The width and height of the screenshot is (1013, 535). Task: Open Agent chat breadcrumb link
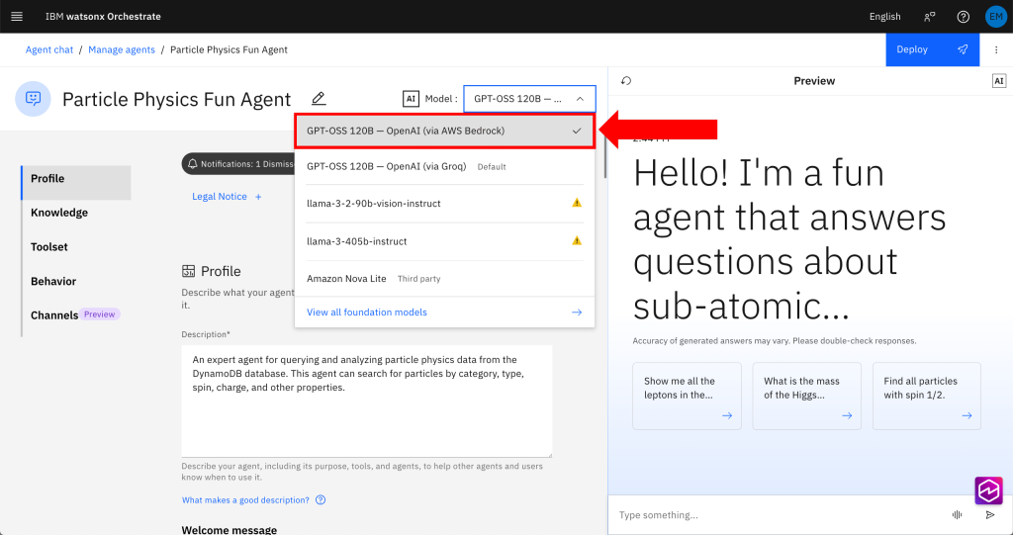[49, 49]
